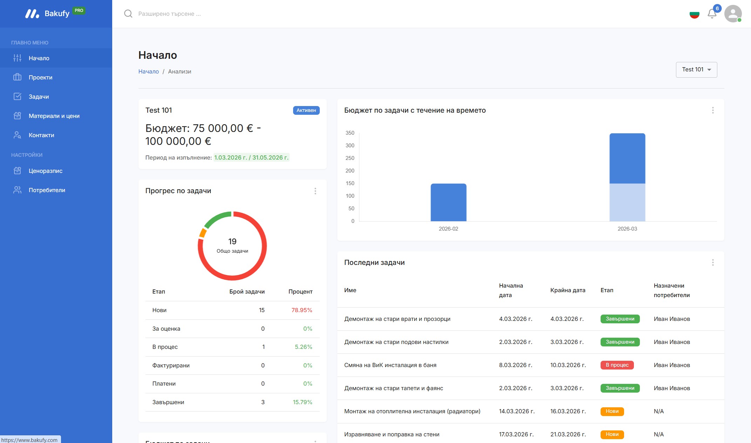Click the orange segment of the donut chart
The image size is (751, 443).
[203, 233]
